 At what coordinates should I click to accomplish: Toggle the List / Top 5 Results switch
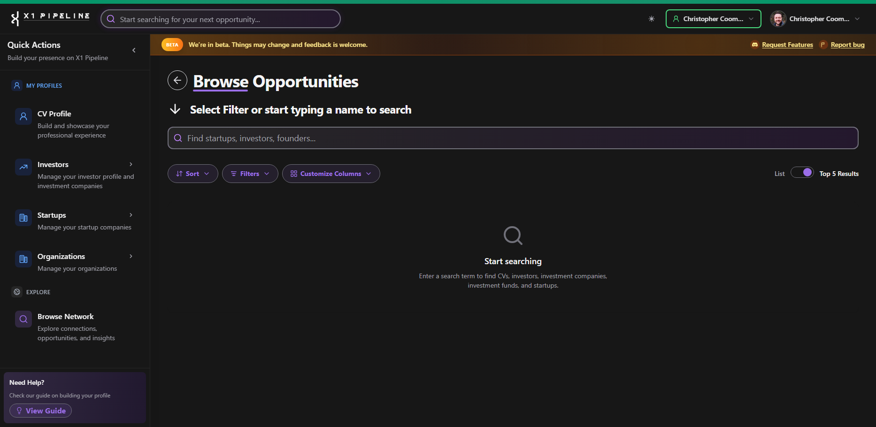tap(802, 172)
